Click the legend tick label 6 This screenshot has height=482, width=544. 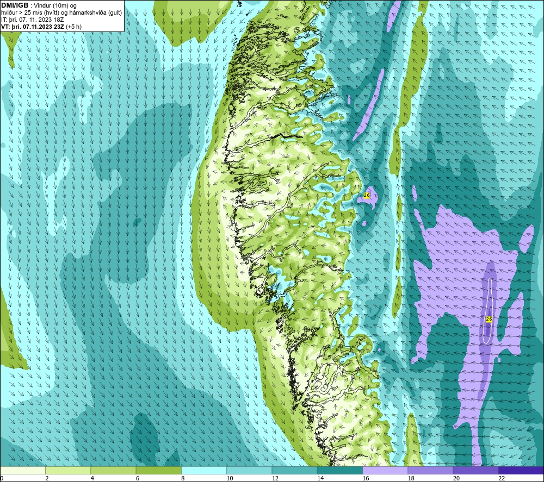pyautogui.click(x=138, y=478)
